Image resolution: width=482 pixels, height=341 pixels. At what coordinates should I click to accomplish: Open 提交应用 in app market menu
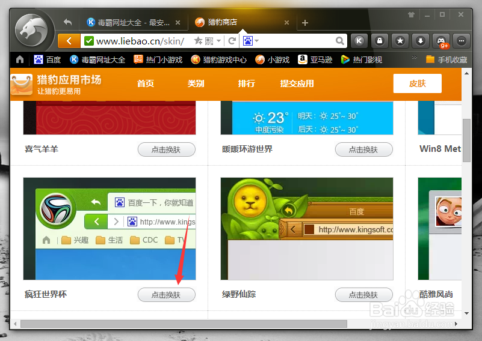[297, 83]
